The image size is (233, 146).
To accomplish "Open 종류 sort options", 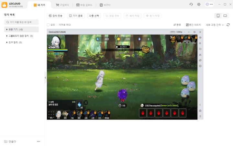I will tap(177, 25).
